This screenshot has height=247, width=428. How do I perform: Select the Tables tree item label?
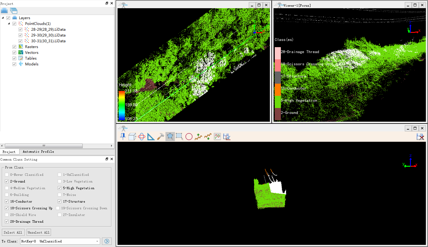(x=31, y=58)
